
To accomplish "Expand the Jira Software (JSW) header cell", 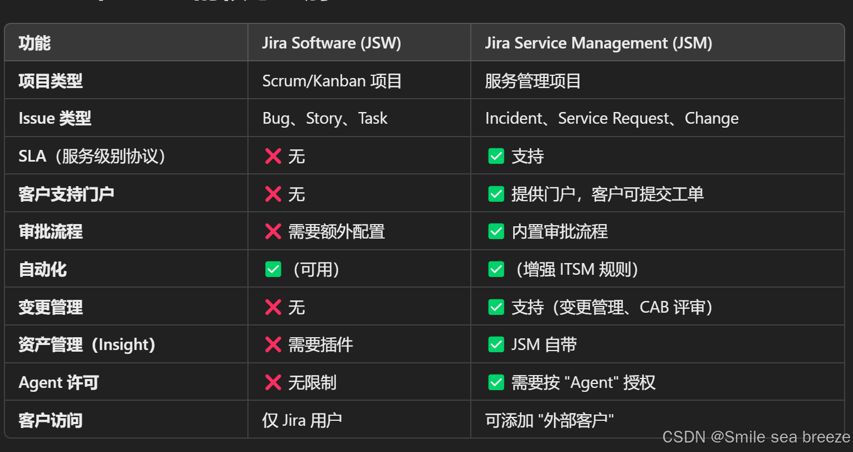I will pyautogui.click(x=332, y=42).
